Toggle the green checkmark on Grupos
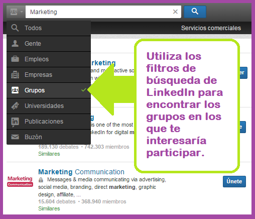 click(x=84, y=90)
